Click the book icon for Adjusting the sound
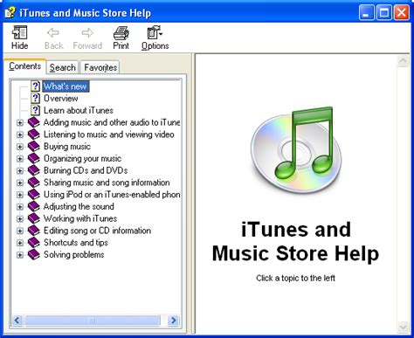414x338 pixels. click(34, 206)
